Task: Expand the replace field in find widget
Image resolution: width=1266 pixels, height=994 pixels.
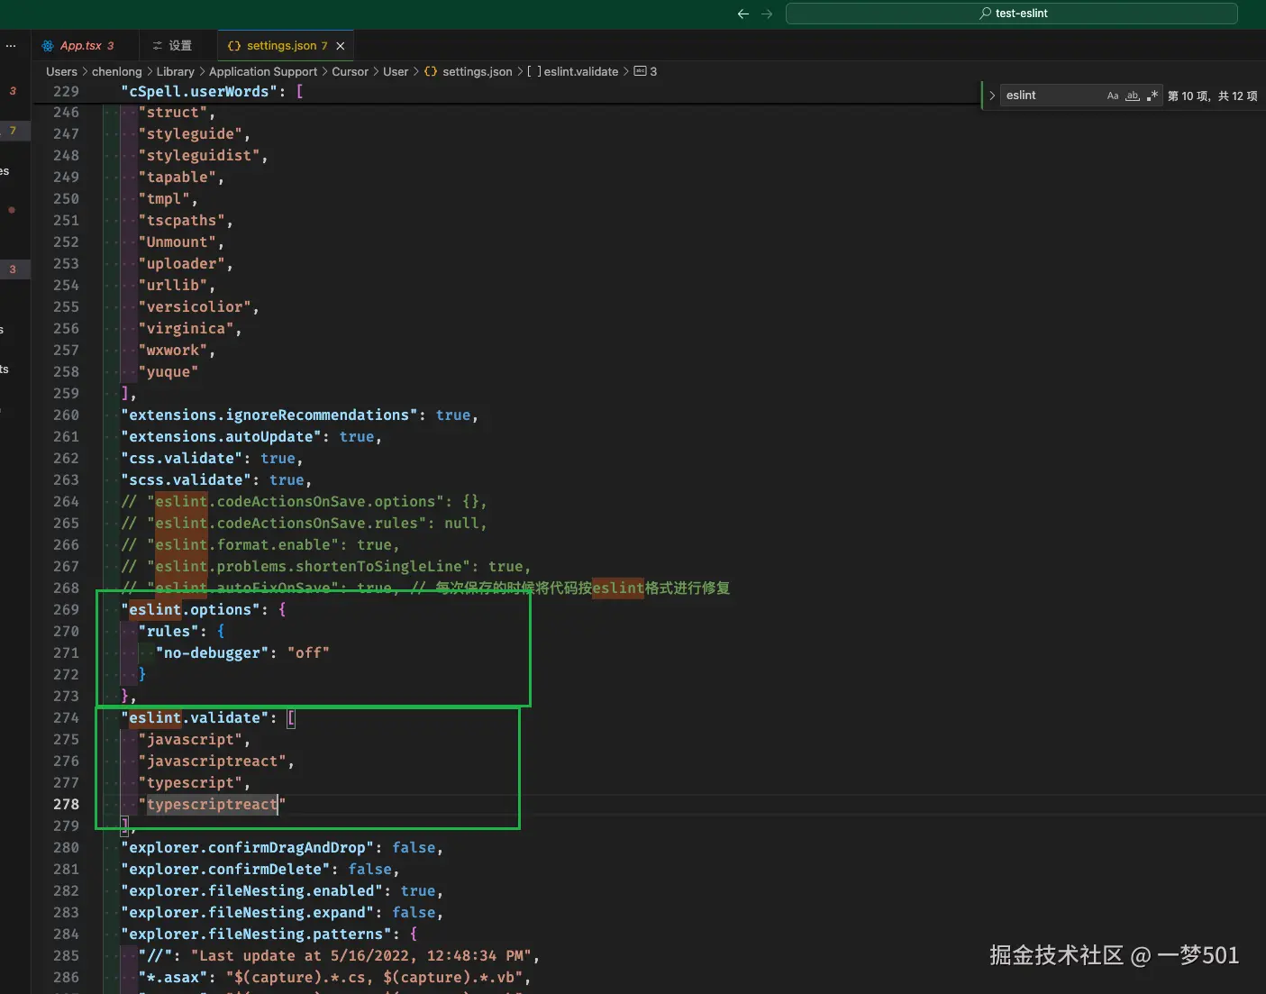Action: pos(992,96)
